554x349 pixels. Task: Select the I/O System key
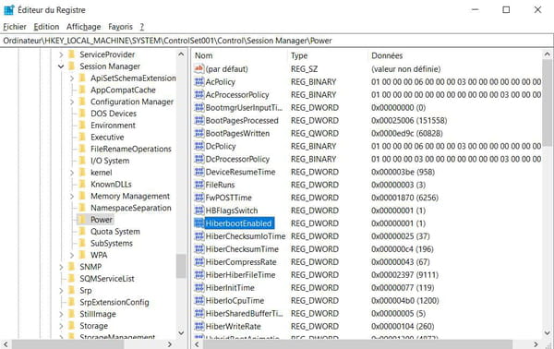click(110, 161)
